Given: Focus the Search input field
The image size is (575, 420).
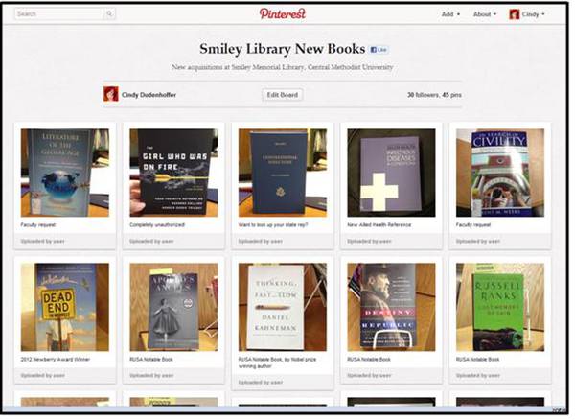Looking at the screenshot, I should 59,14.
